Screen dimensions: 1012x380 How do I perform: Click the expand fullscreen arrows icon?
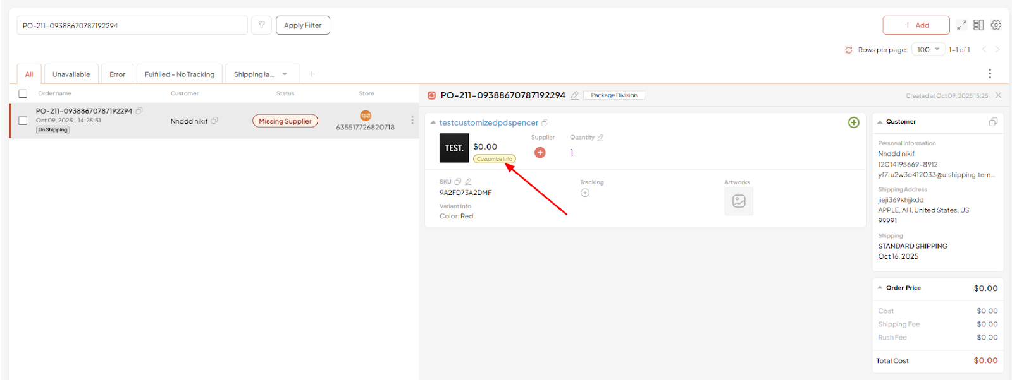click(961, 25)
